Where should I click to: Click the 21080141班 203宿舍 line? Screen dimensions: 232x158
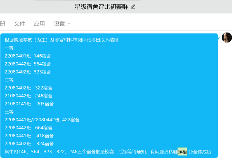(x=29, y=104)
